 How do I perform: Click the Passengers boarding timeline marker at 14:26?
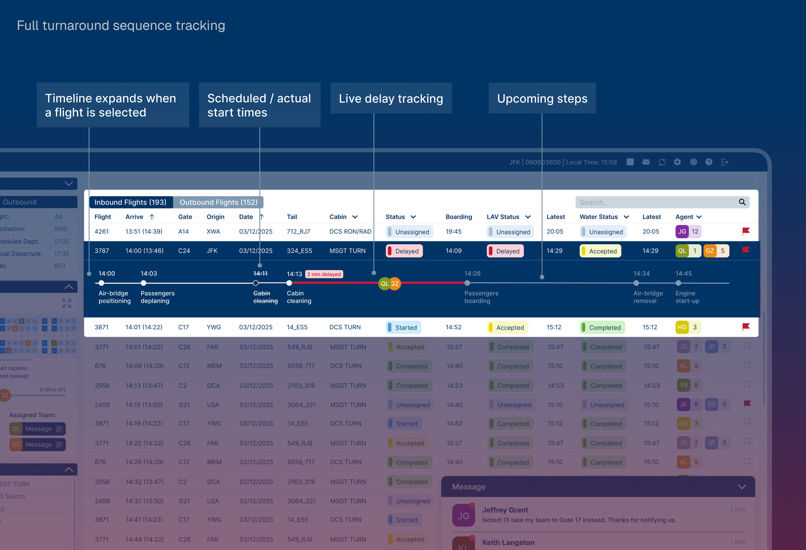click(467, 283)
